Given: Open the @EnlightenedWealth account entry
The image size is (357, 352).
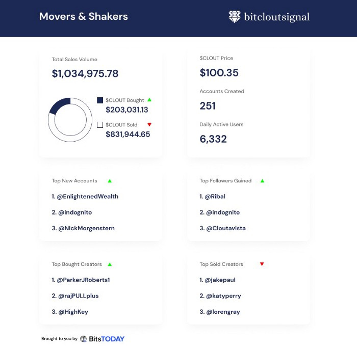Looking at the screenshot, I should point(85,197).
